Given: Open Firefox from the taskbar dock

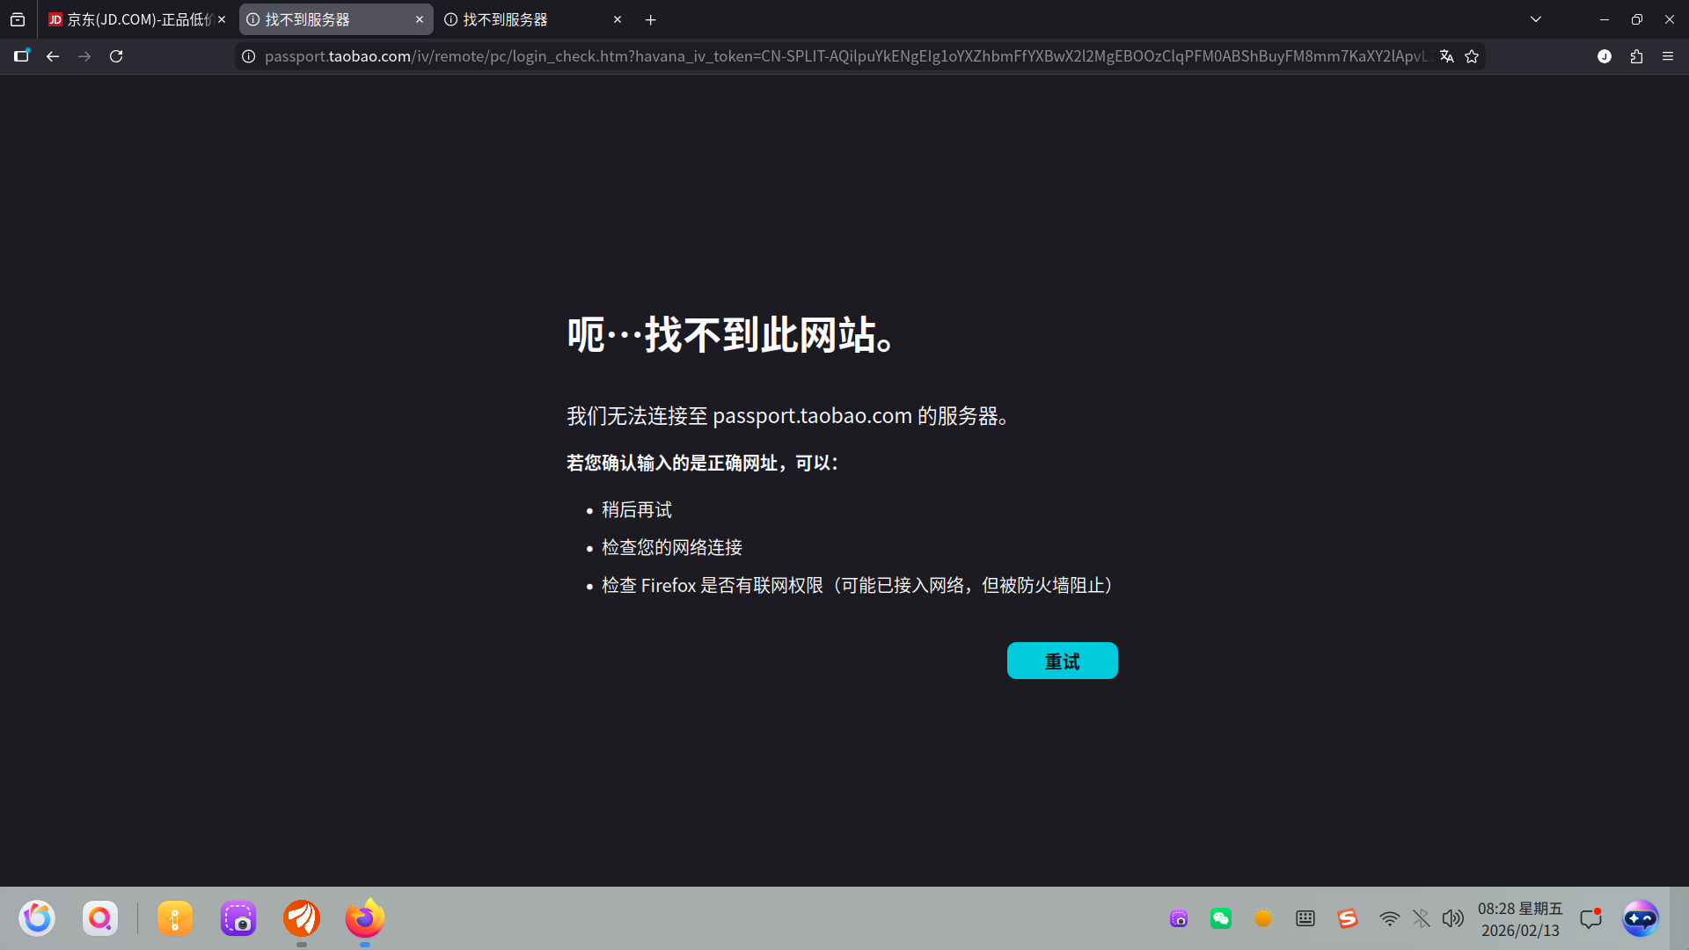Looking at the screenshot, I should pos(364,918).
